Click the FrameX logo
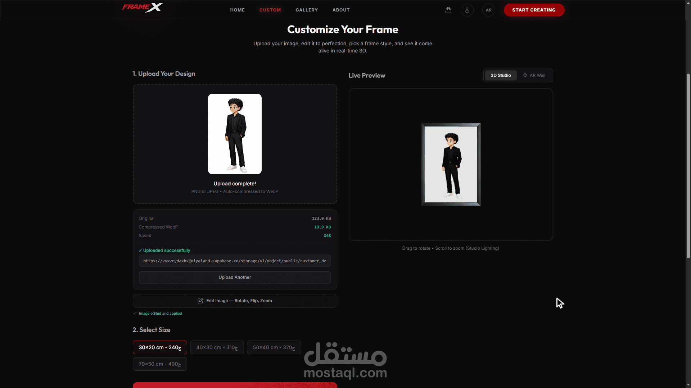 coord(143,8)
